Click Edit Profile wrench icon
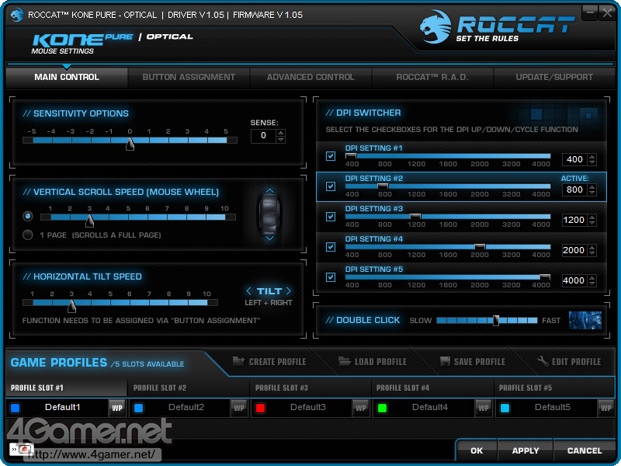 click(x=543, y=361)
